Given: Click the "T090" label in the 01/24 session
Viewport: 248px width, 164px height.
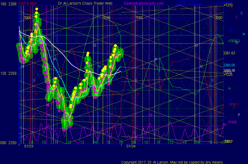Looking at the screenshot, I should click(x=219, y=18).
